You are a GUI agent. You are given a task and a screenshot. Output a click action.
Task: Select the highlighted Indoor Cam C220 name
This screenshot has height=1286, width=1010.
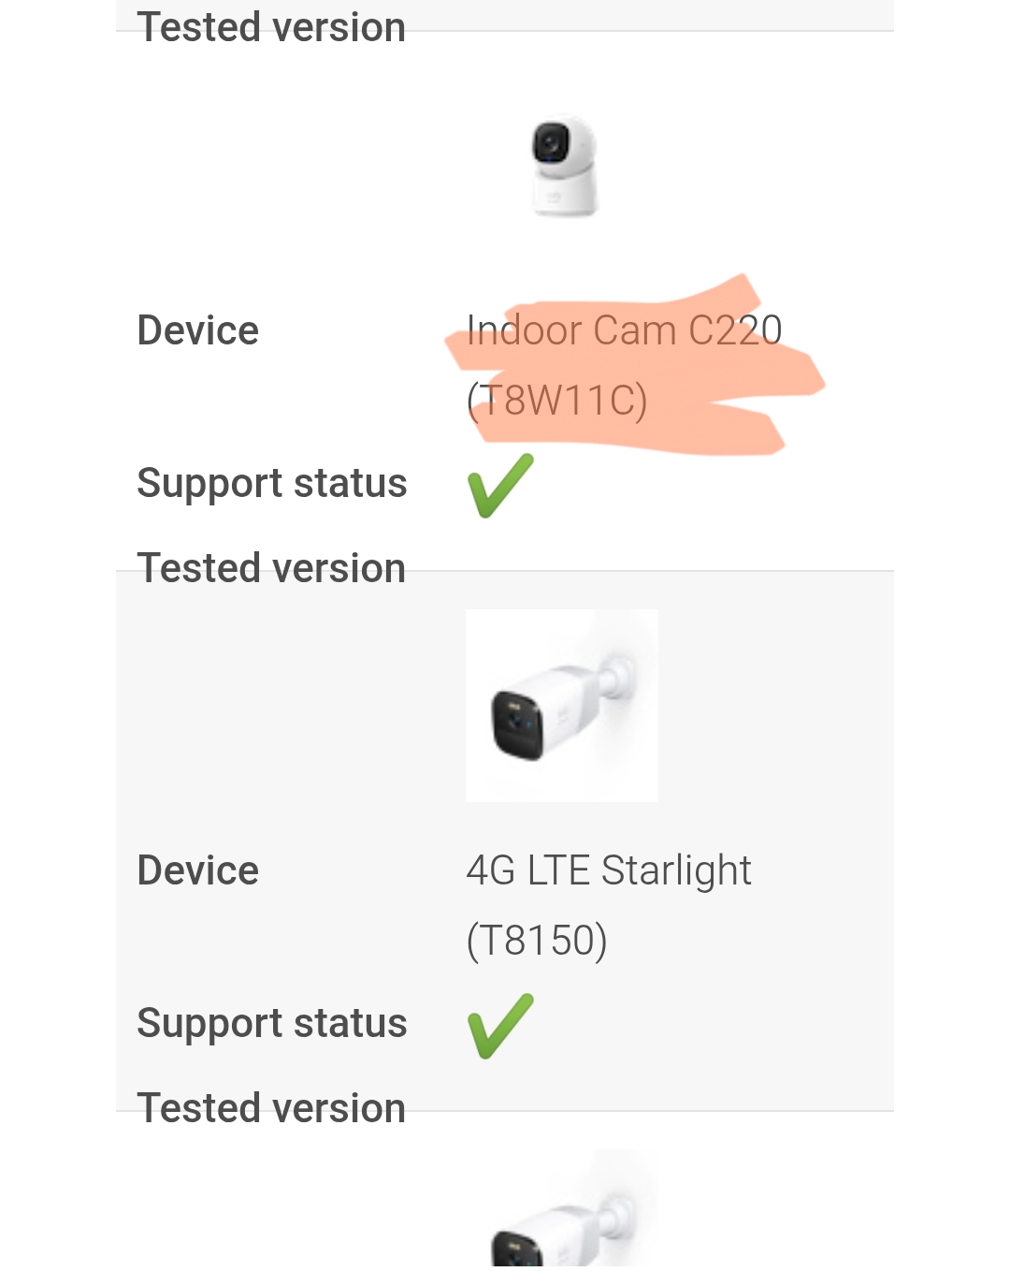tap(624, 330)
